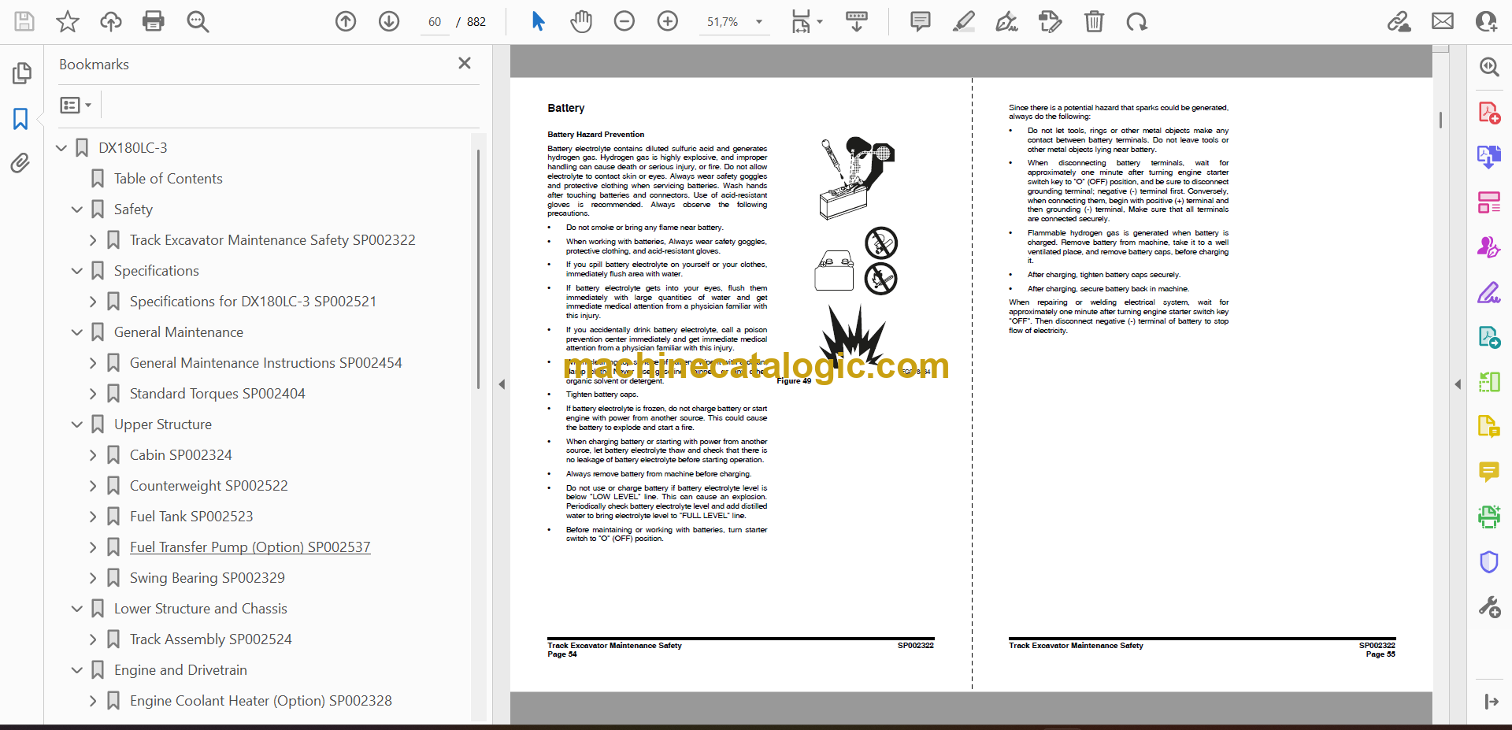Open the Attachments paperclip panel
1512x730 pixels.
[20, 163]
